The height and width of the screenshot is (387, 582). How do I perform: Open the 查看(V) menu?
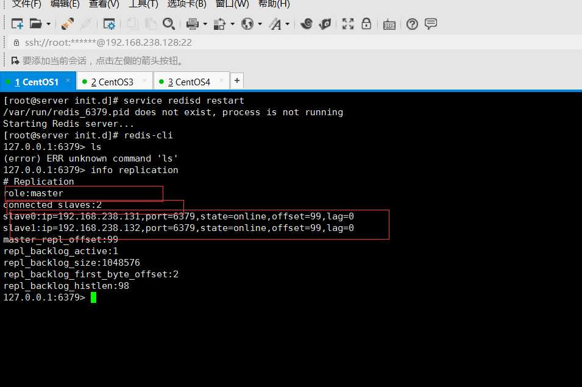tap(104, 4)
